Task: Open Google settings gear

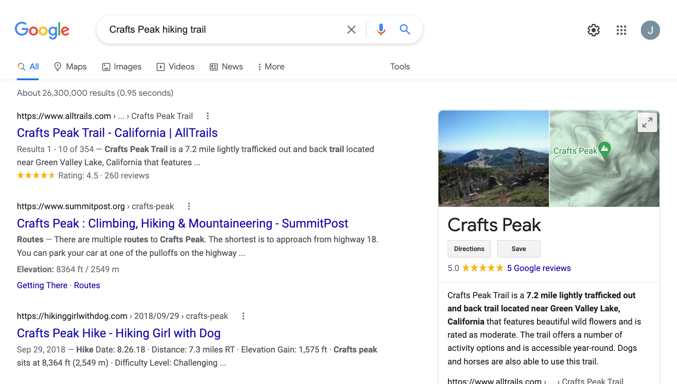Action: click(593, 30)
